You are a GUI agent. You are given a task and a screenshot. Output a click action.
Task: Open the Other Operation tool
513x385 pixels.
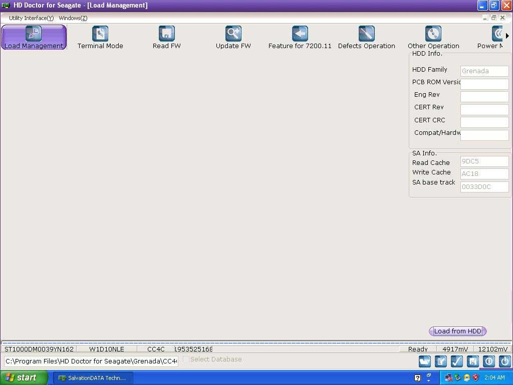click(x=433, y=37)
